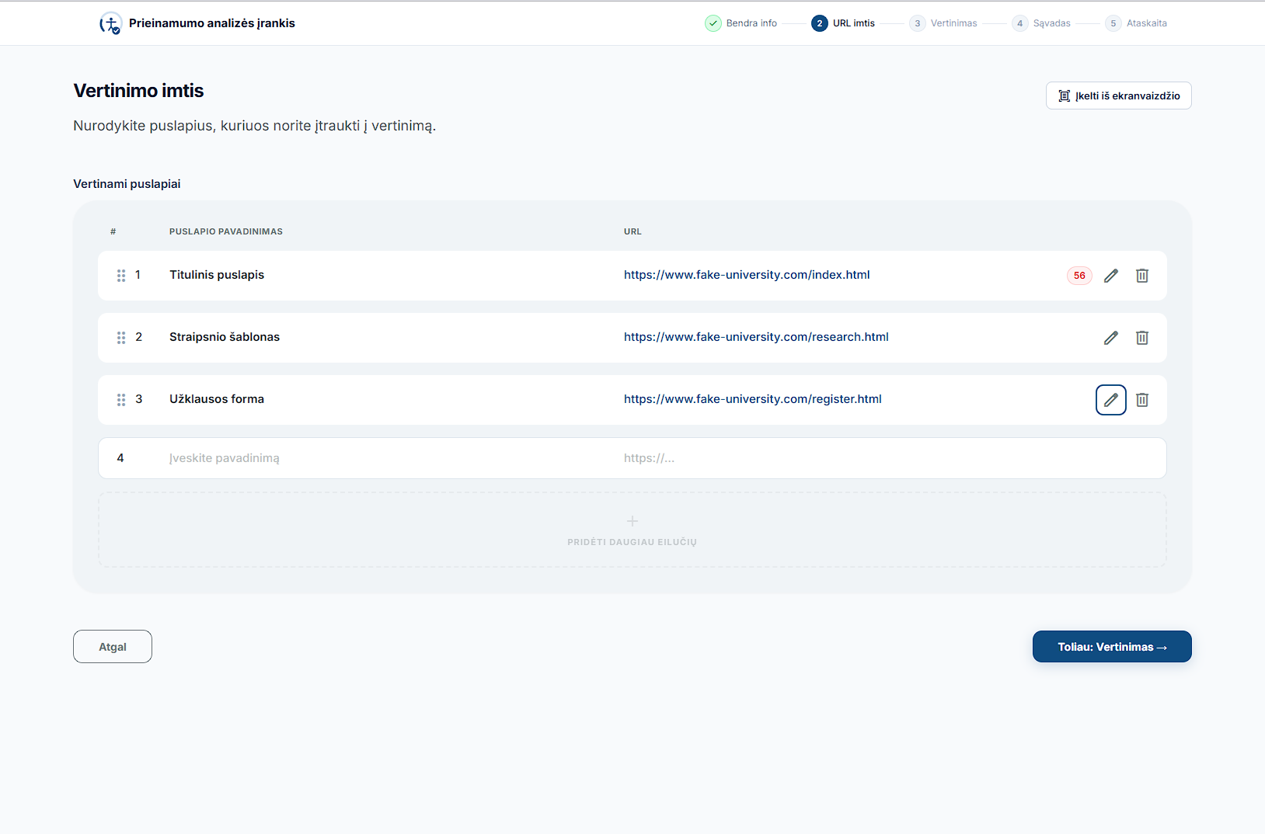Go to the Bendra info step

pos(741,23)
